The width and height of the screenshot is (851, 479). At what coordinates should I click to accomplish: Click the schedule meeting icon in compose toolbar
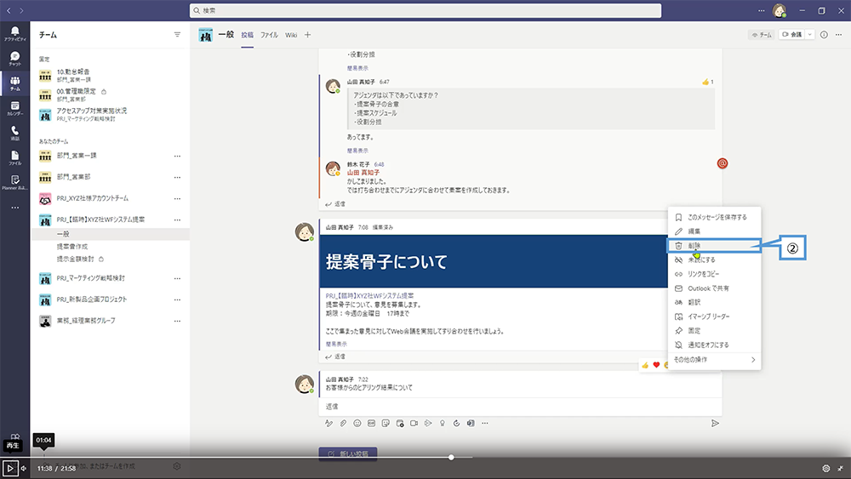point(400,423)
